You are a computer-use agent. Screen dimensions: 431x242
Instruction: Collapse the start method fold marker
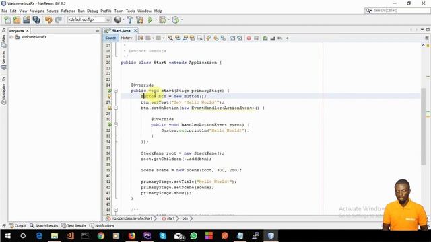[x=116, y=91]
